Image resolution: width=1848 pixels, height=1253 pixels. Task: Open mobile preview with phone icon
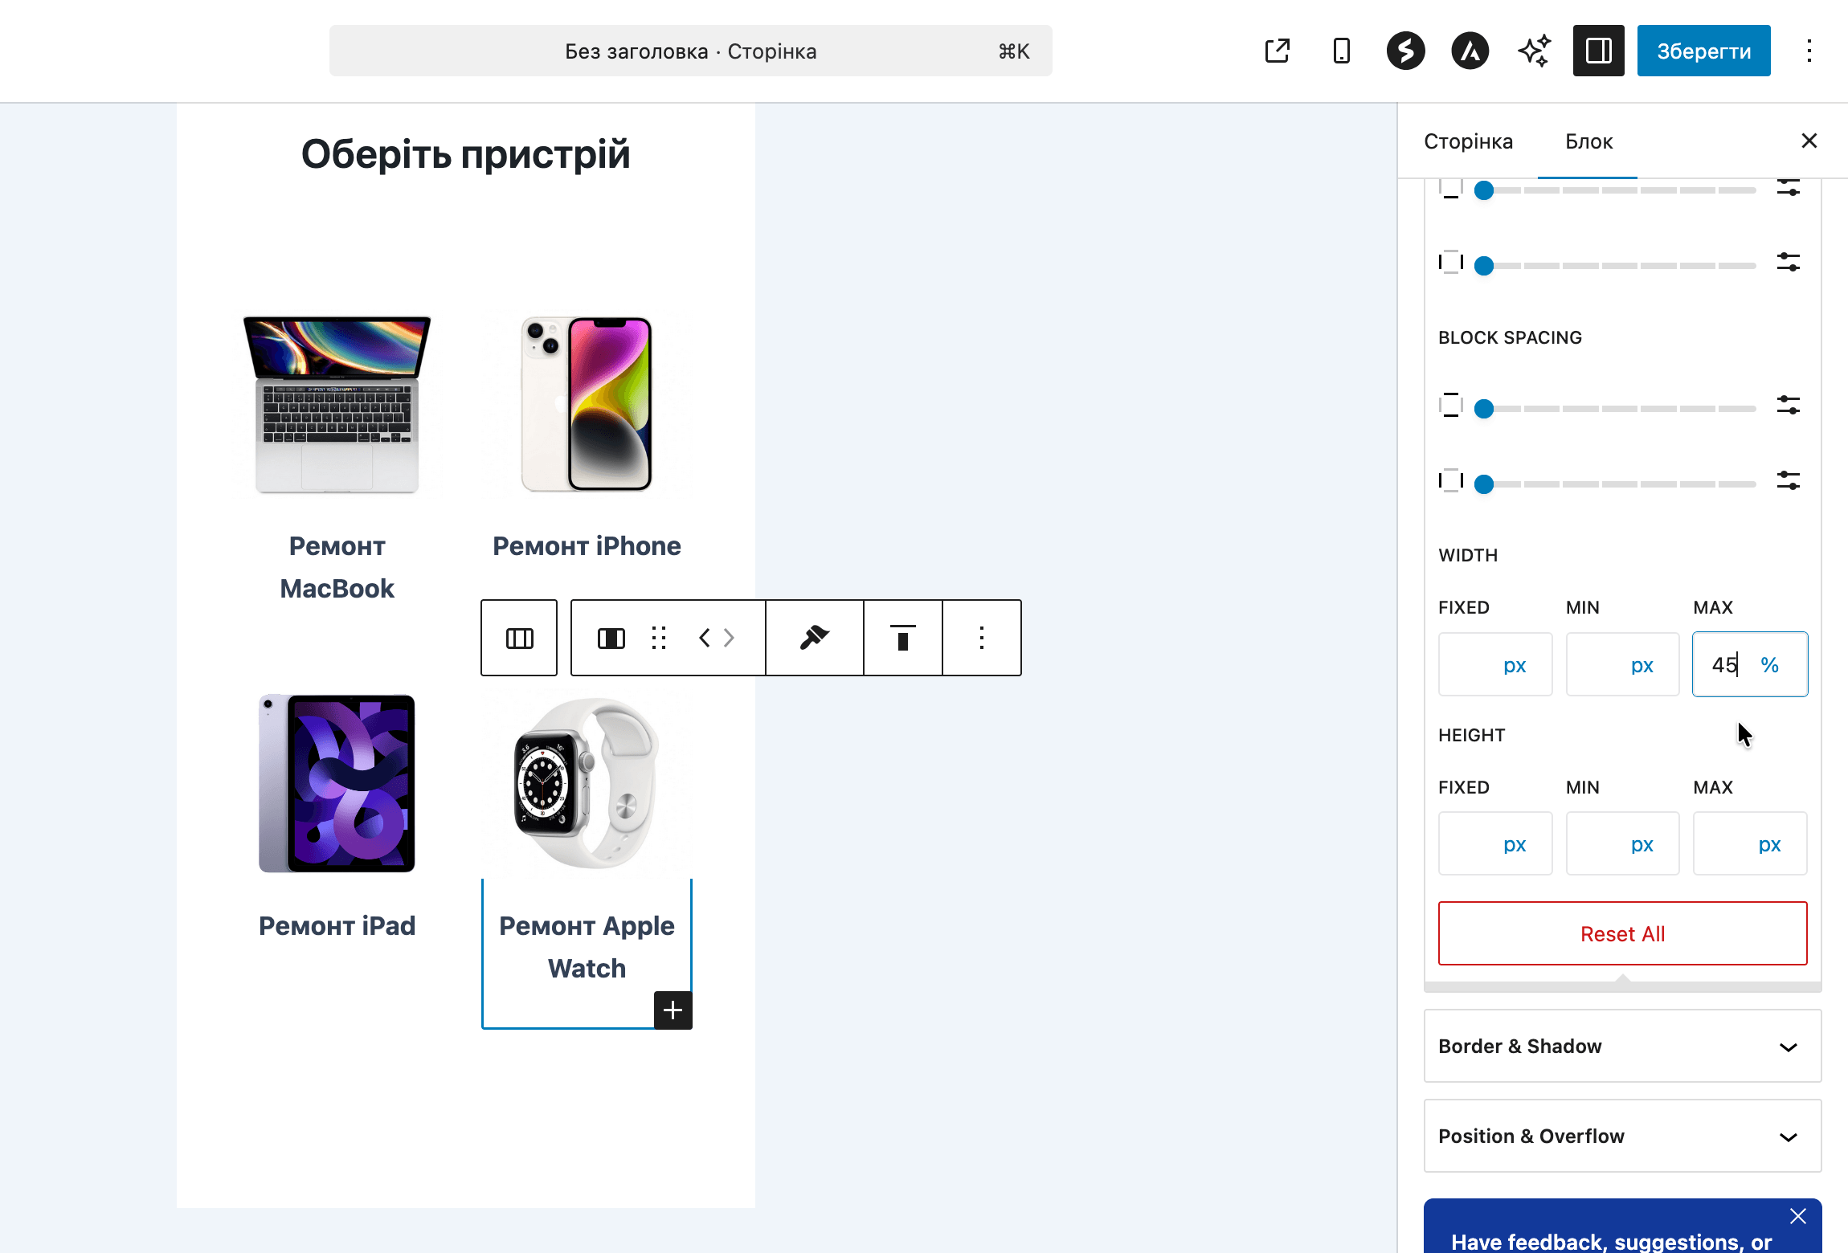tap(1340, 51)
